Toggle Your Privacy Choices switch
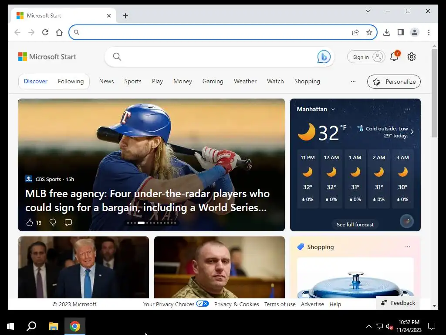Screen dimensions: 446x335 click(x=203, y=304)
